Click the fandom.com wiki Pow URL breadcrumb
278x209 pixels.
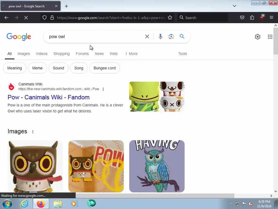point(59,89)
